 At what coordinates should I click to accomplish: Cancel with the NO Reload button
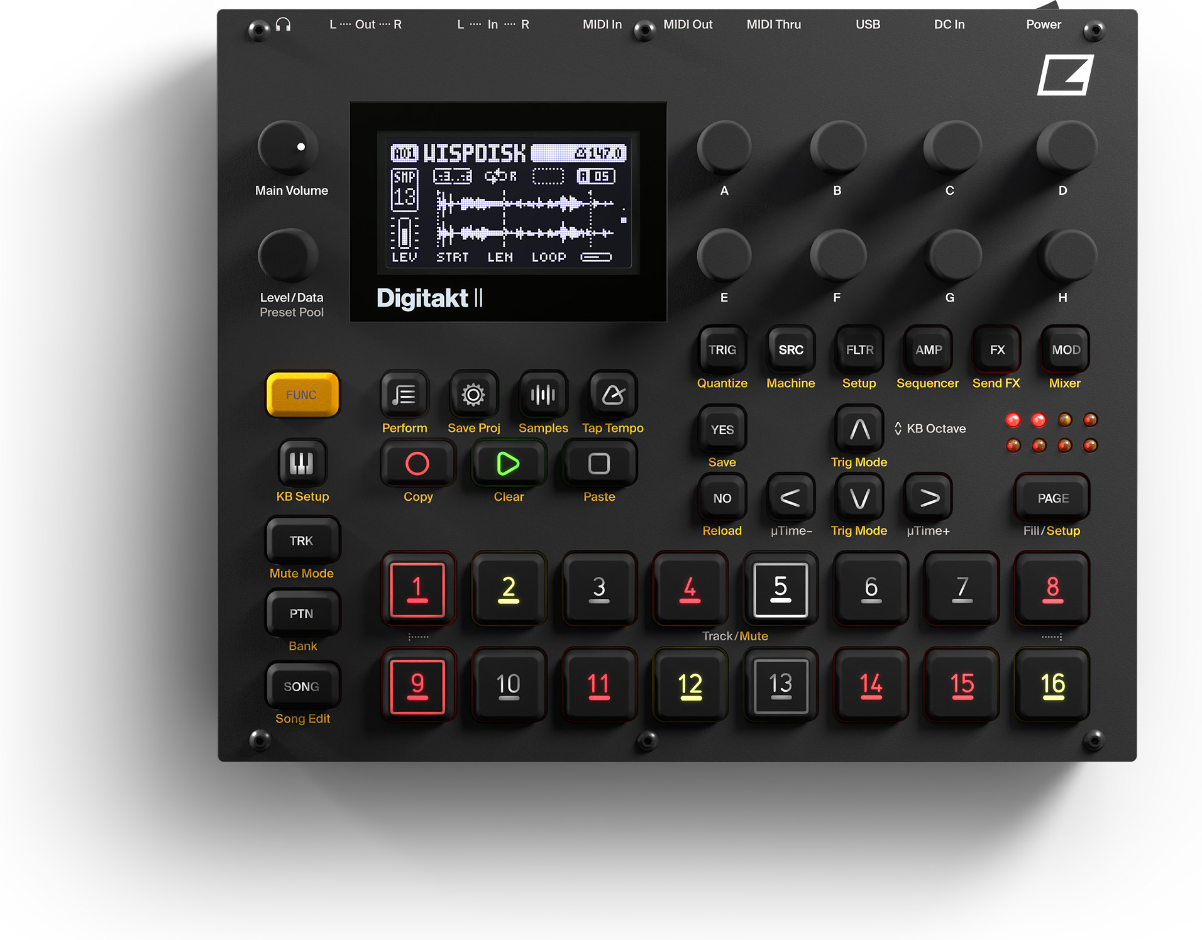(722, 498)
